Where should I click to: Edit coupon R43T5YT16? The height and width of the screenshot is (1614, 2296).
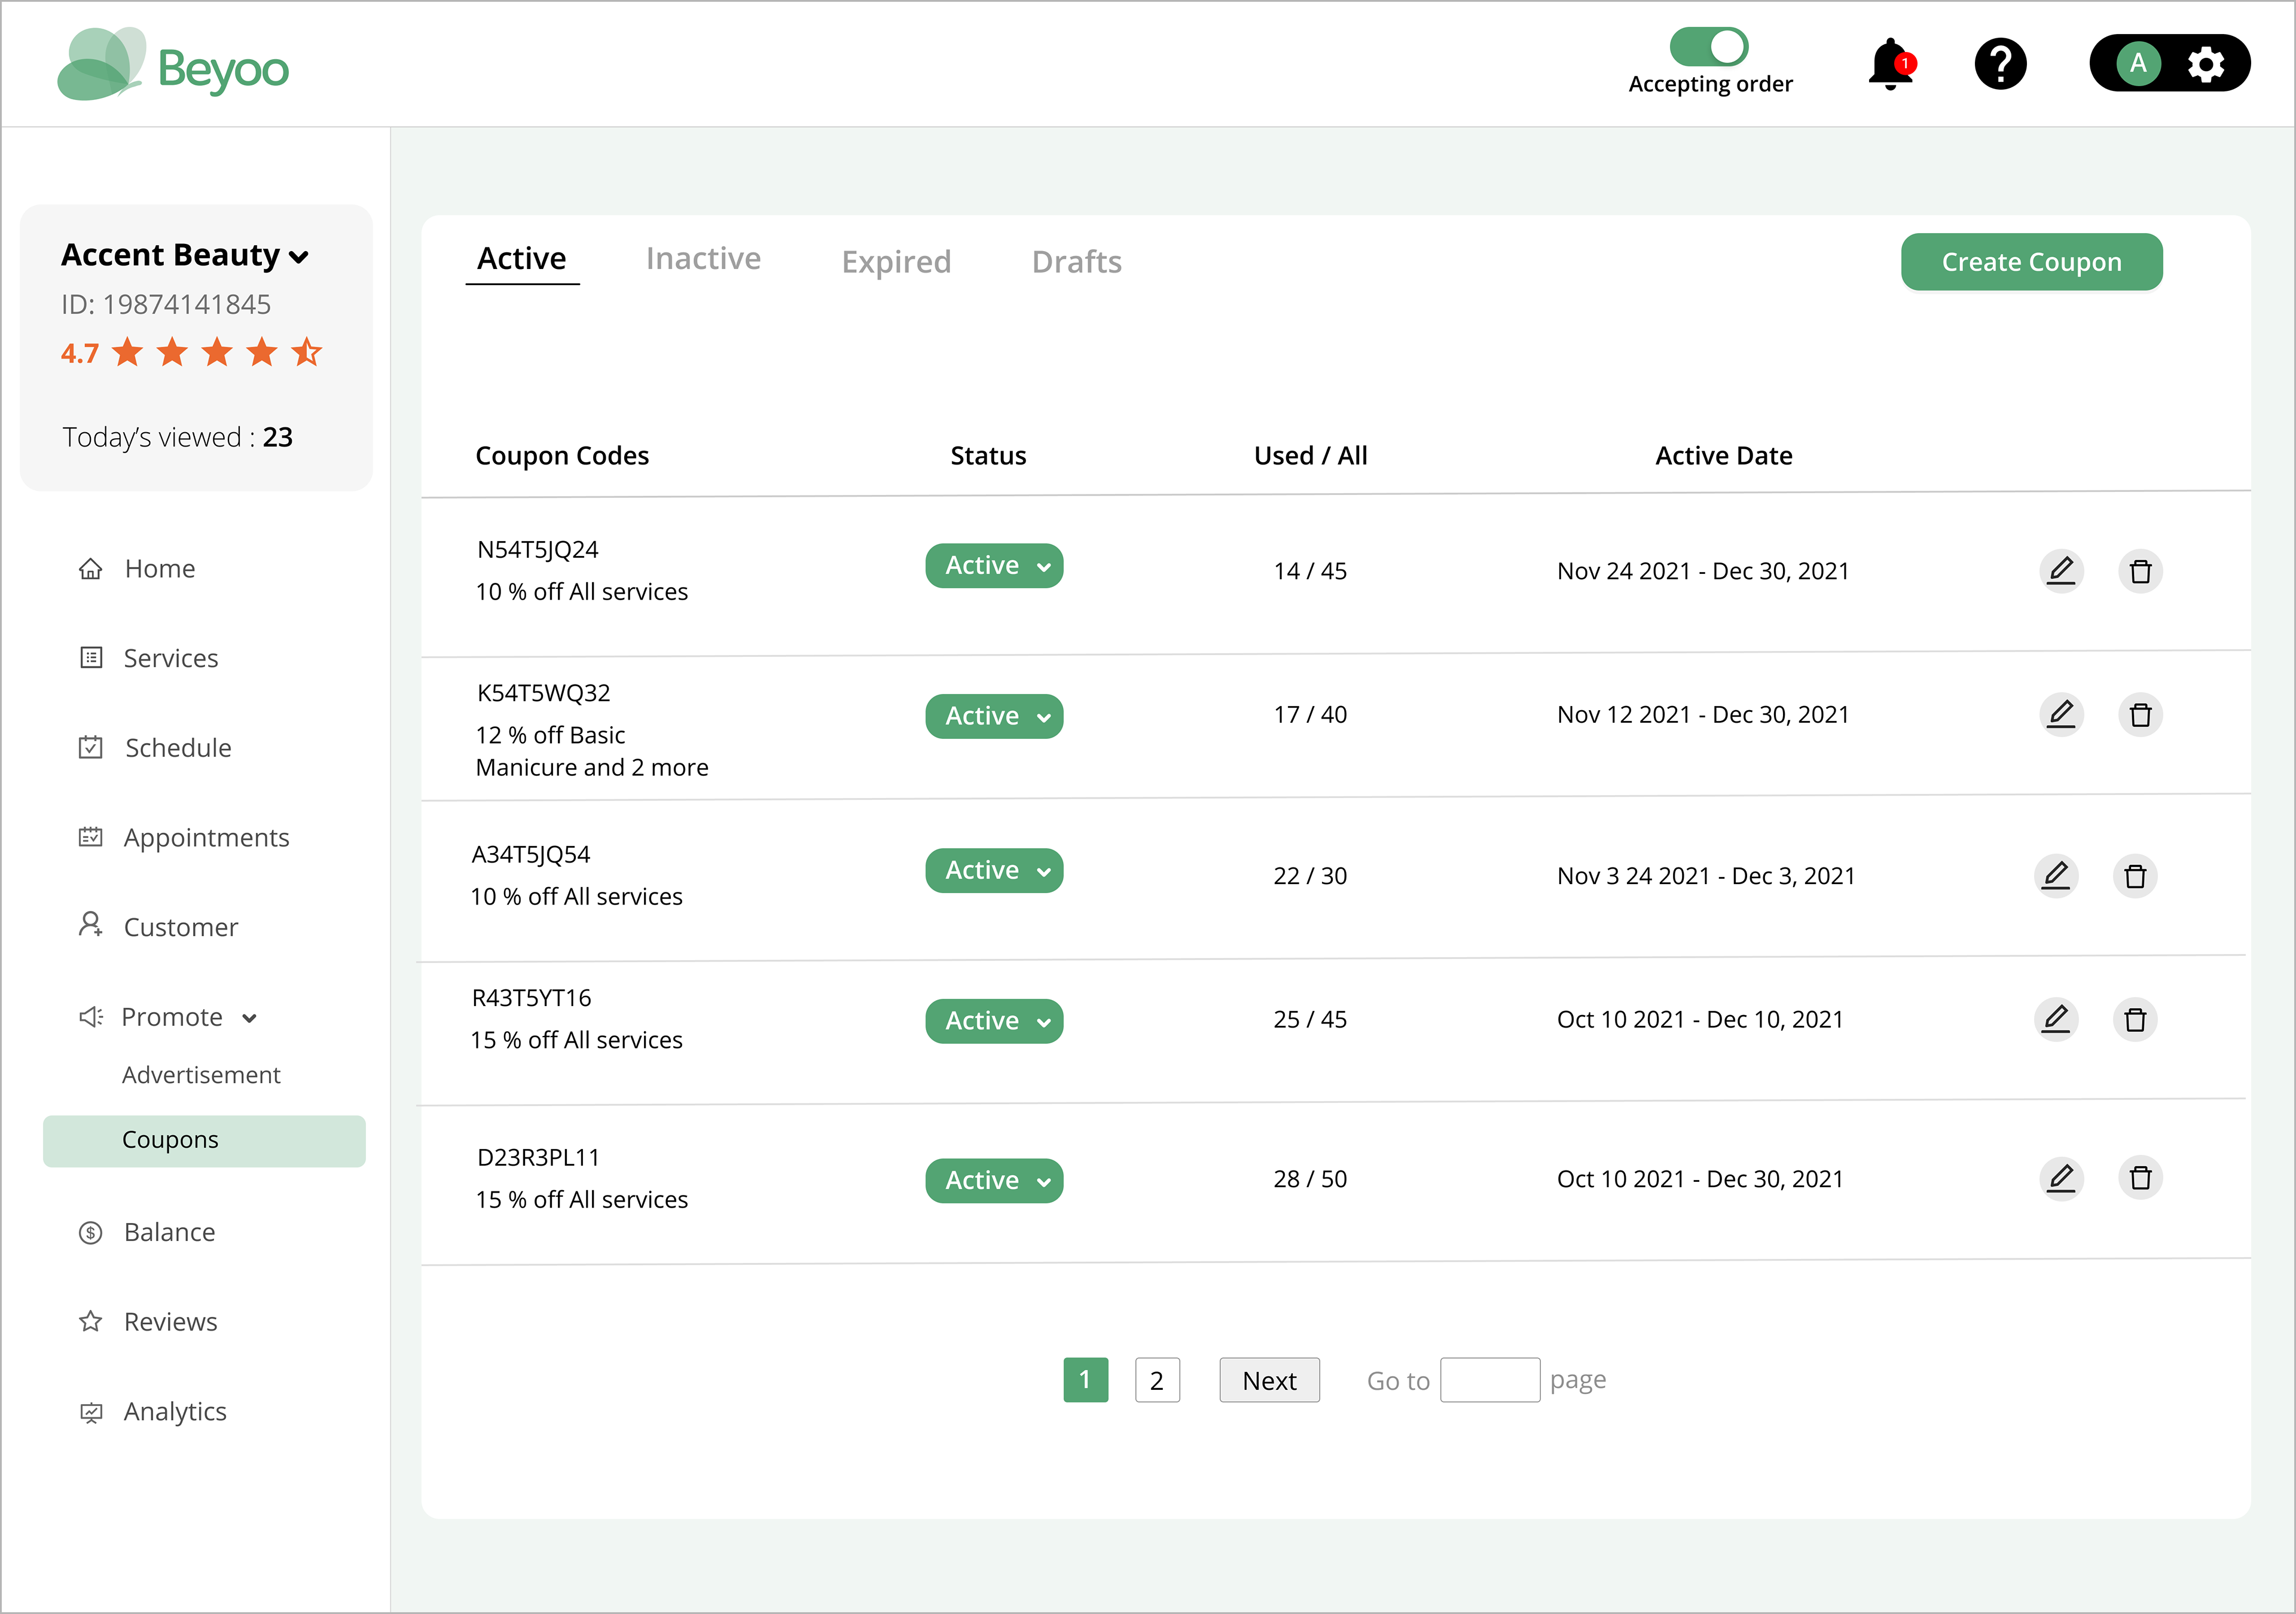click(x=2056, y=1020)
